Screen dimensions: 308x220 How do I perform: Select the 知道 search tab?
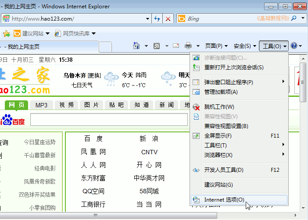pos(141,105)
